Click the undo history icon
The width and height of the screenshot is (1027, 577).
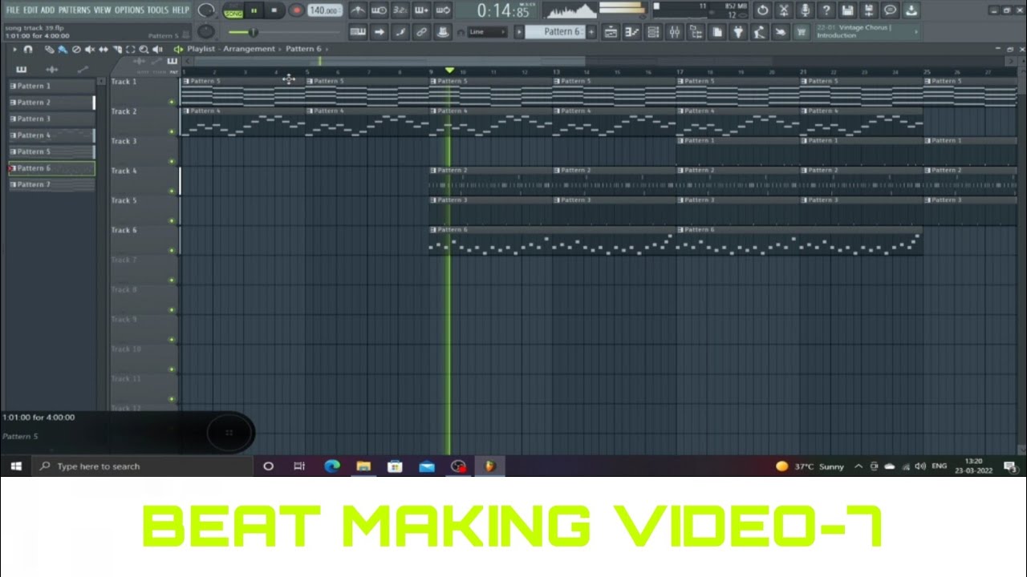click(763, 10)
